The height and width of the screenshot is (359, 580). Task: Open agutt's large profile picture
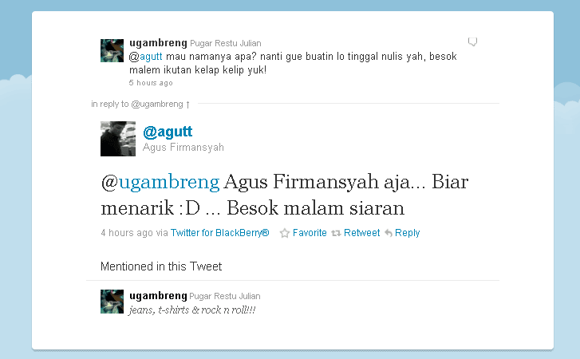118,139
